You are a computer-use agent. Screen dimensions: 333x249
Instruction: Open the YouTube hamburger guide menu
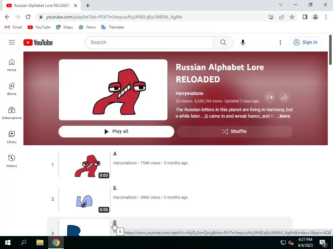(x=12, y=42)
